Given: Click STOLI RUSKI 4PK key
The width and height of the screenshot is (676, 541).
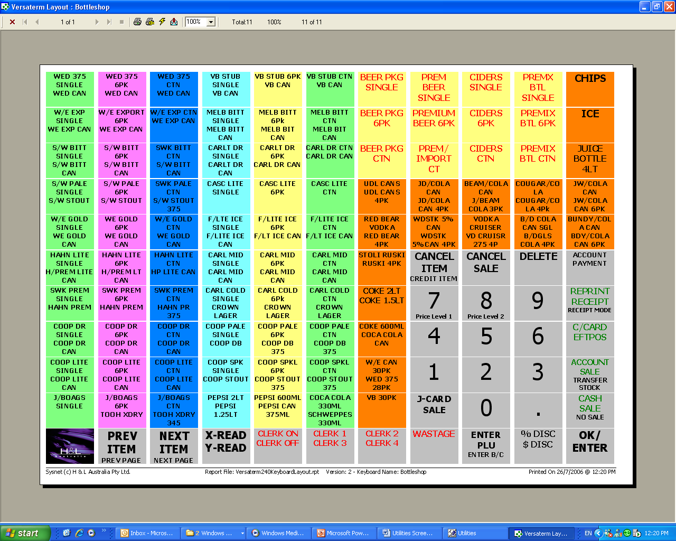Looking at the screenshot, I should tap(382, 267).
